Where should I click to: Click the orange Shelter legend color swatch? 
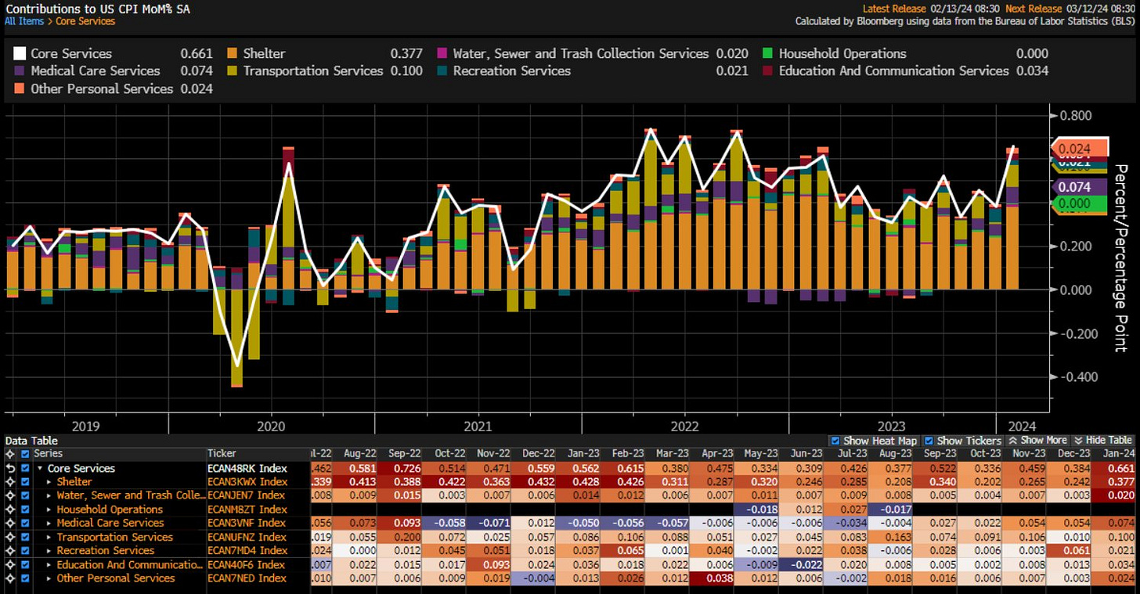232,54
